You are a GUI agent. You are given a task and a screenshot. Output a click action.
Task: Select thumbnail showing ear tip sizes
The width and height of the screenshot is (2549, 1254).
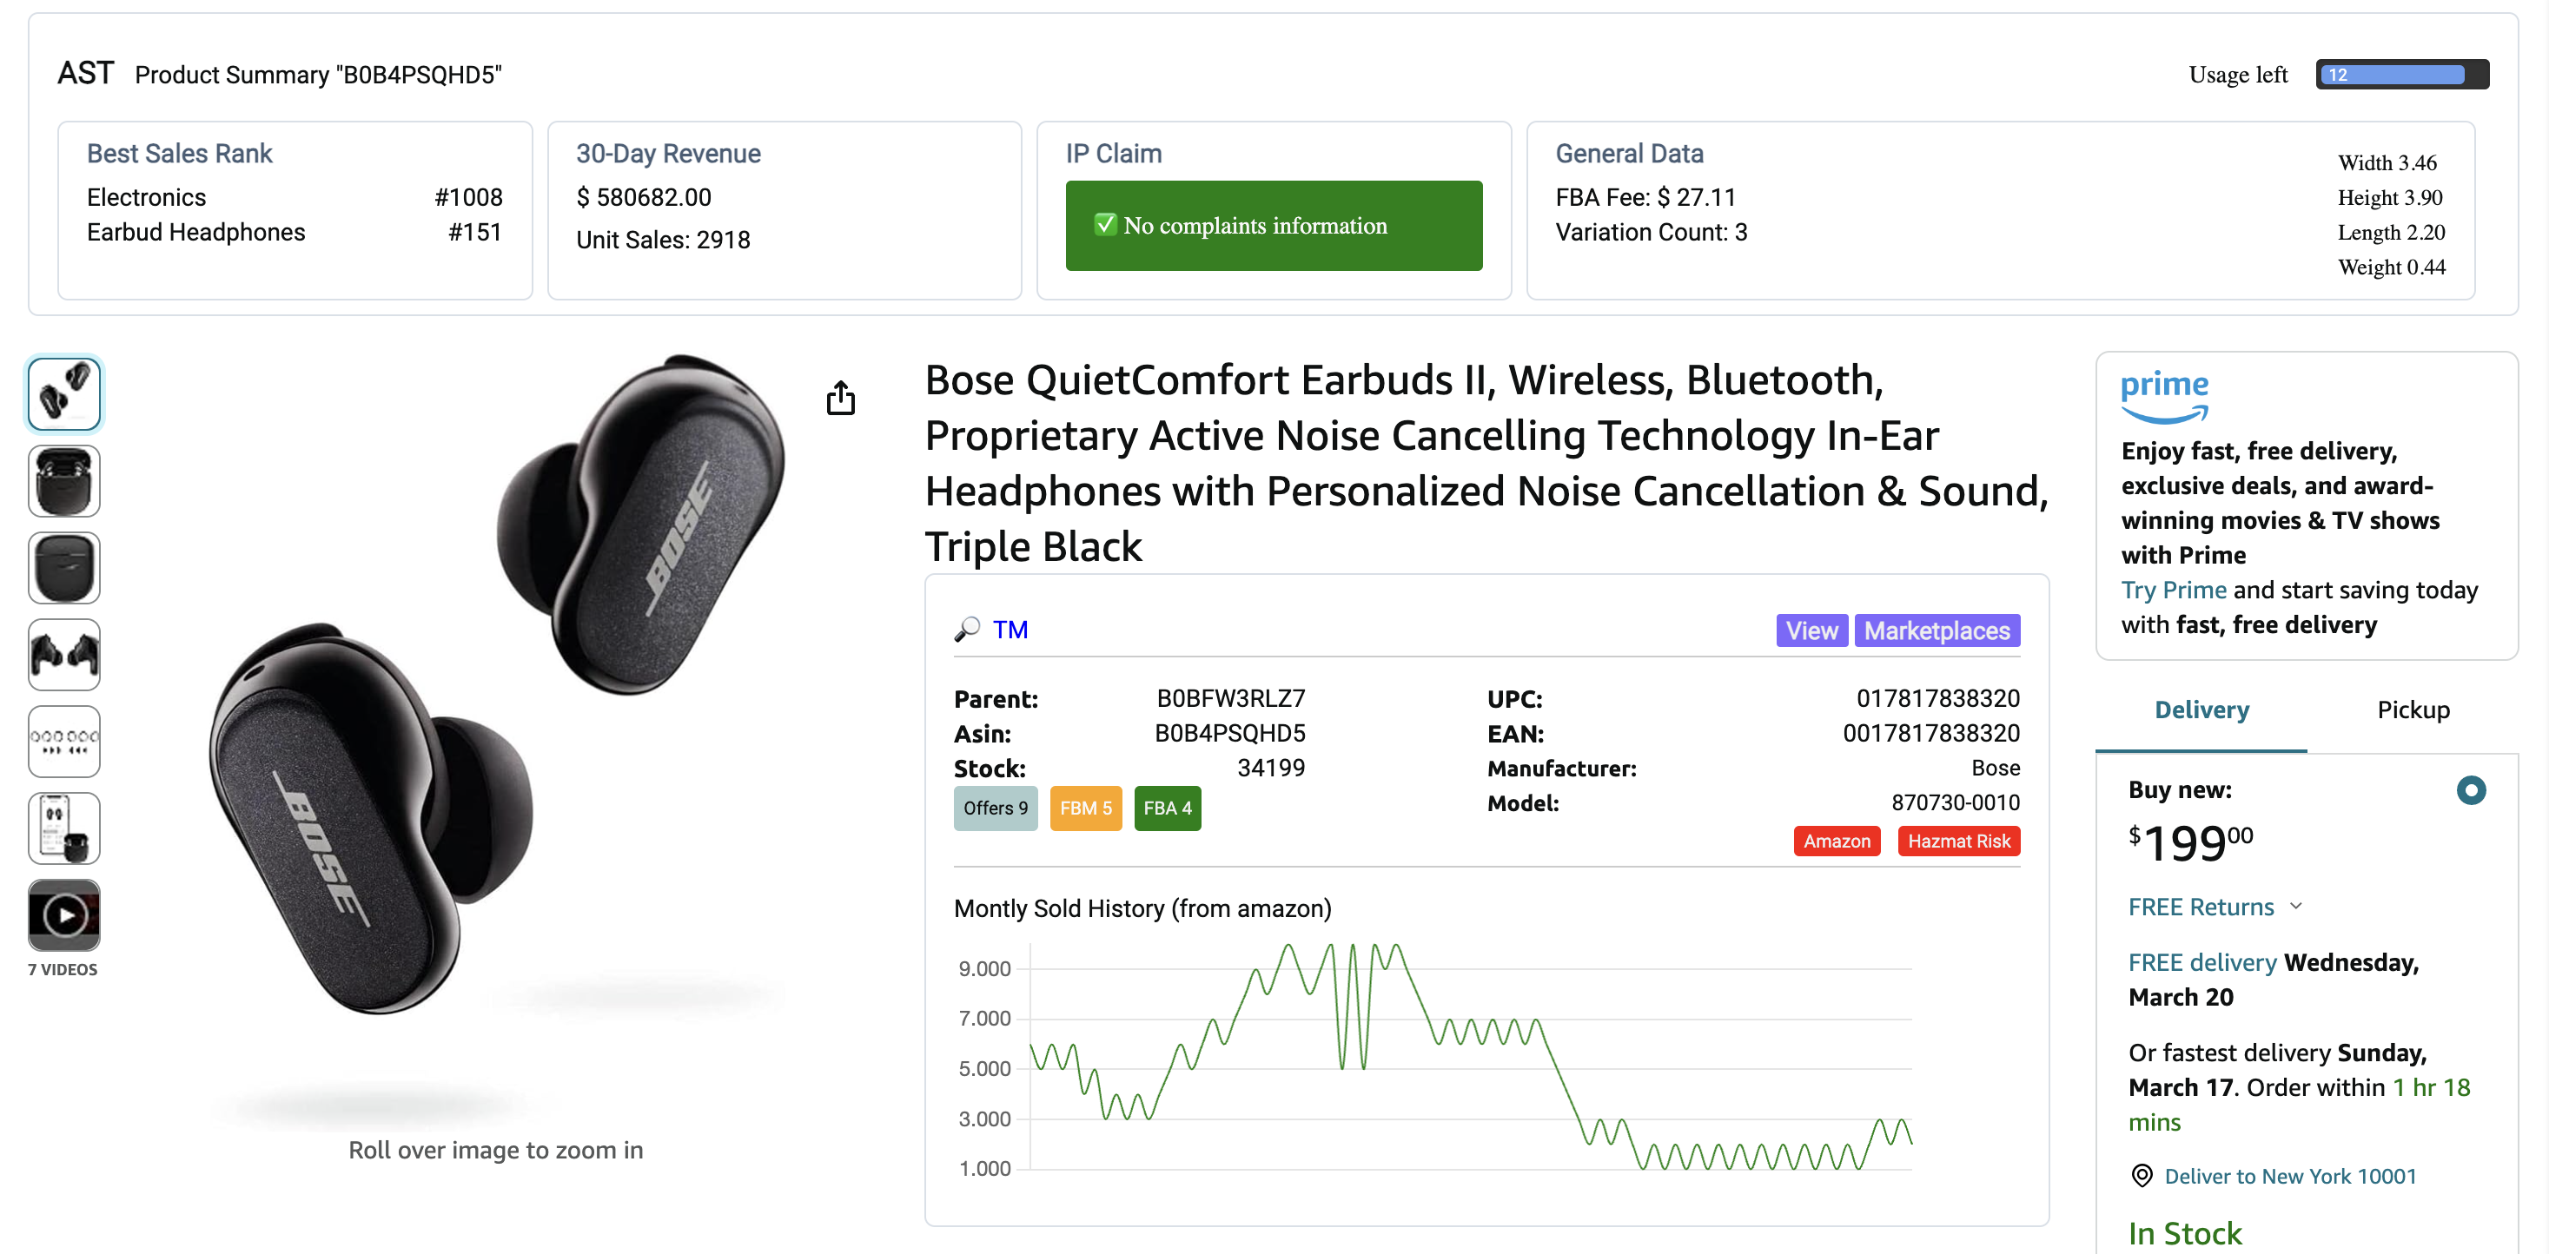(63, 741)
